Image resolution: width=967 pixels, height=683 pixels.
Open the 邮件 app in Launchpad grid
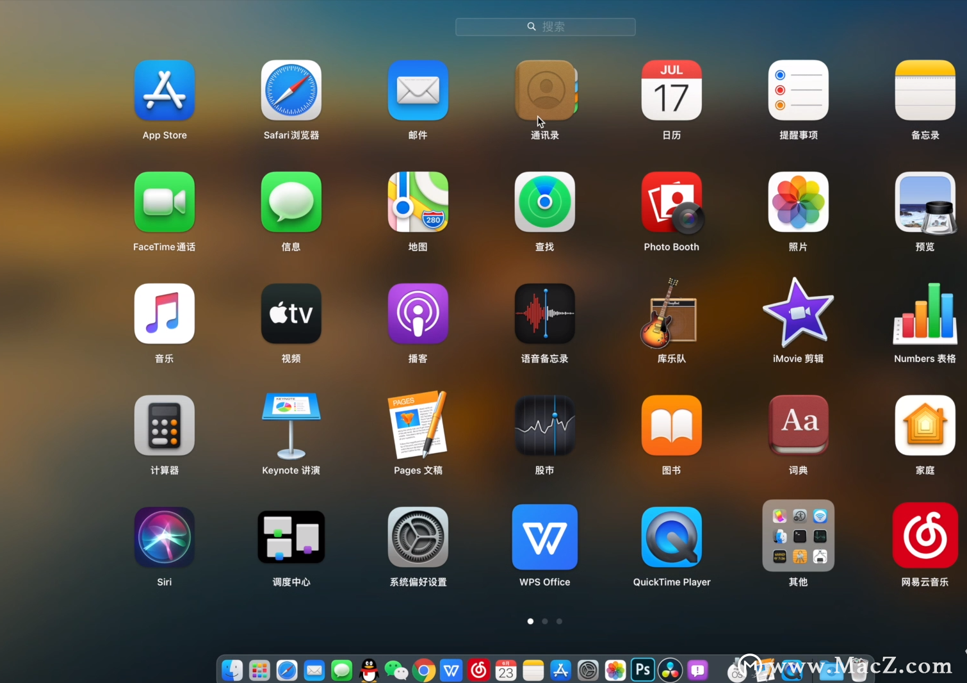(x=418, y=90)
